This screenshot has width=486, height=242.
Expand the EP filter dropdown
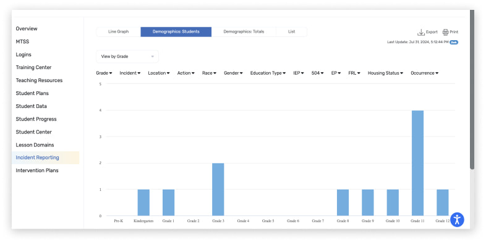336,73
